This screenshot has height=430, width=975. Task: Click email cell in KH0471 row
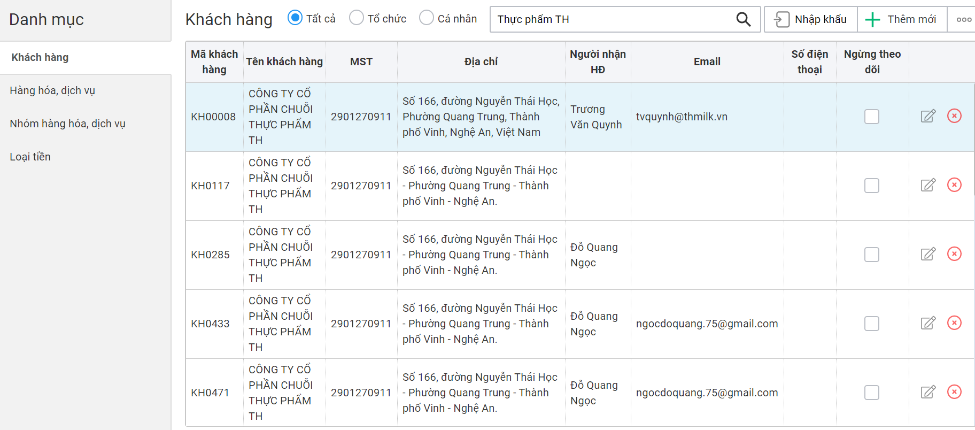[707, 393]
